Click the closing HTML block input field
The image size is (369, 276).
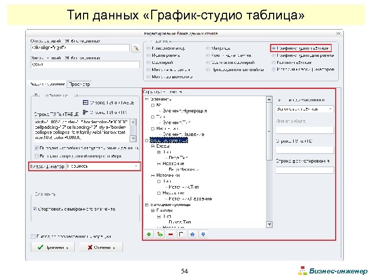(85, 64)
